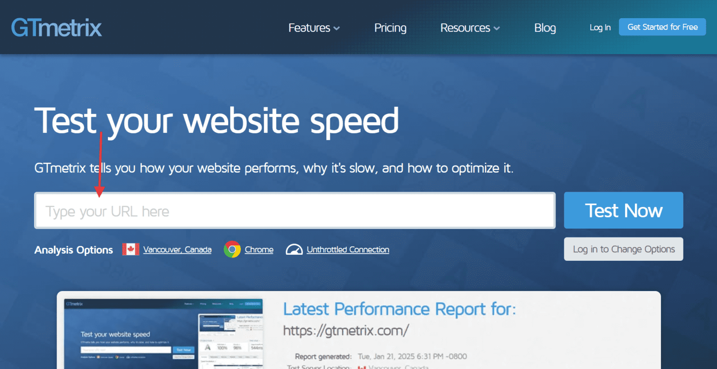Click the GTmetrix logo
This screenshot has width=717, height=369.
pyautogui.click(x=56, y=27)
